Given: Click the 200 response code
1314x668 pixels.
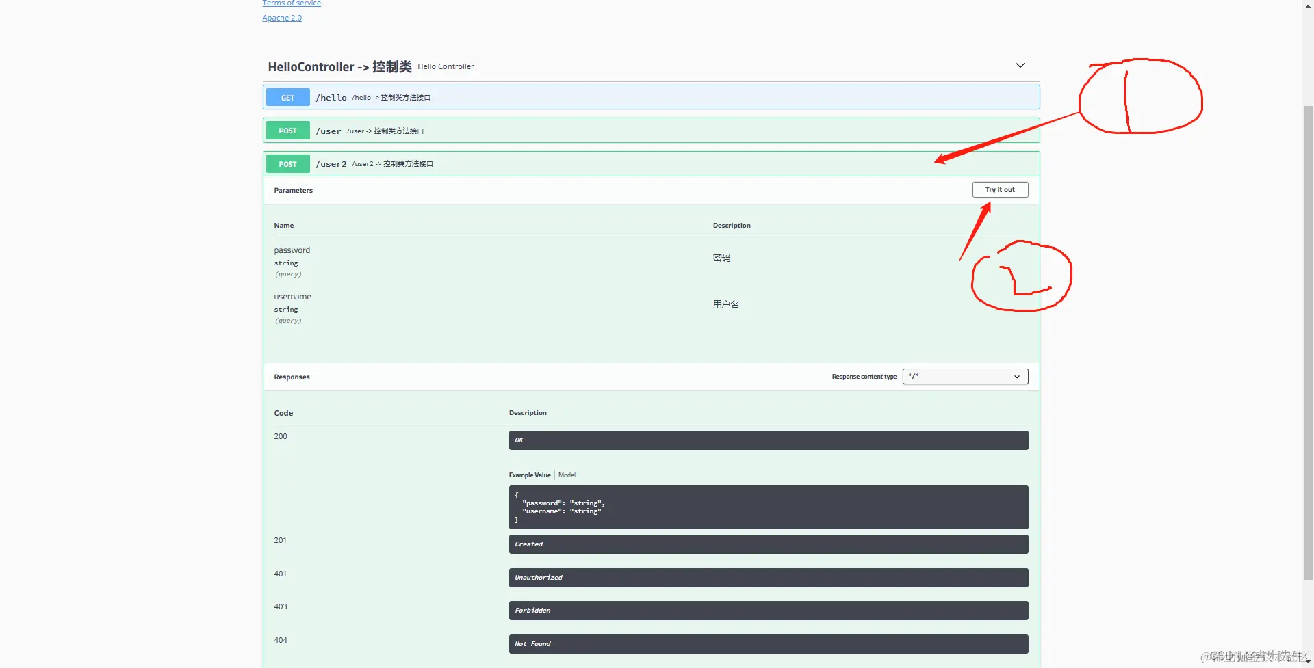Looking at the screenshot, I should coord(281,436).
